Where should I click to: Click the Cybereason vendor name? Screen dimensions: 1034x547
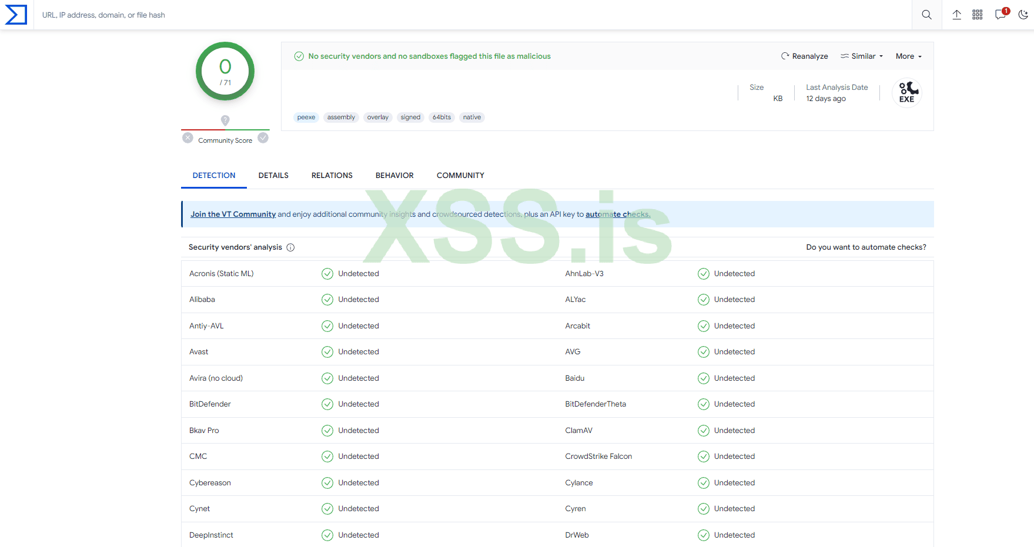(x=210, y=483)
